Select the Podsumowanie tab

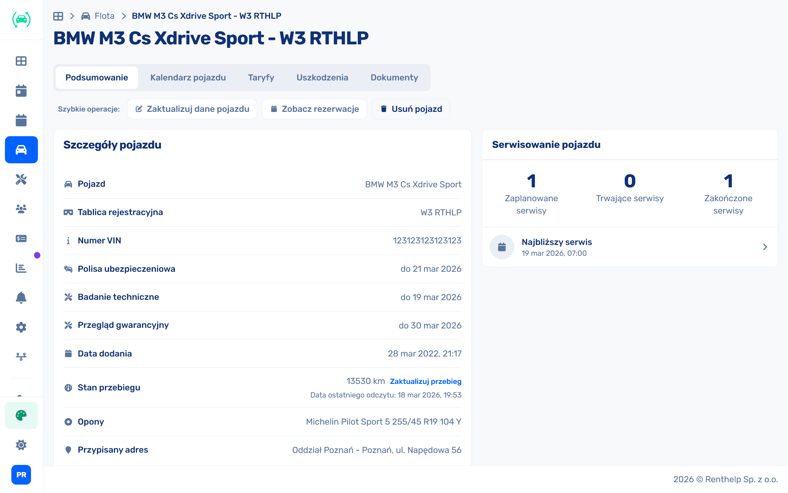click(97, 78)
